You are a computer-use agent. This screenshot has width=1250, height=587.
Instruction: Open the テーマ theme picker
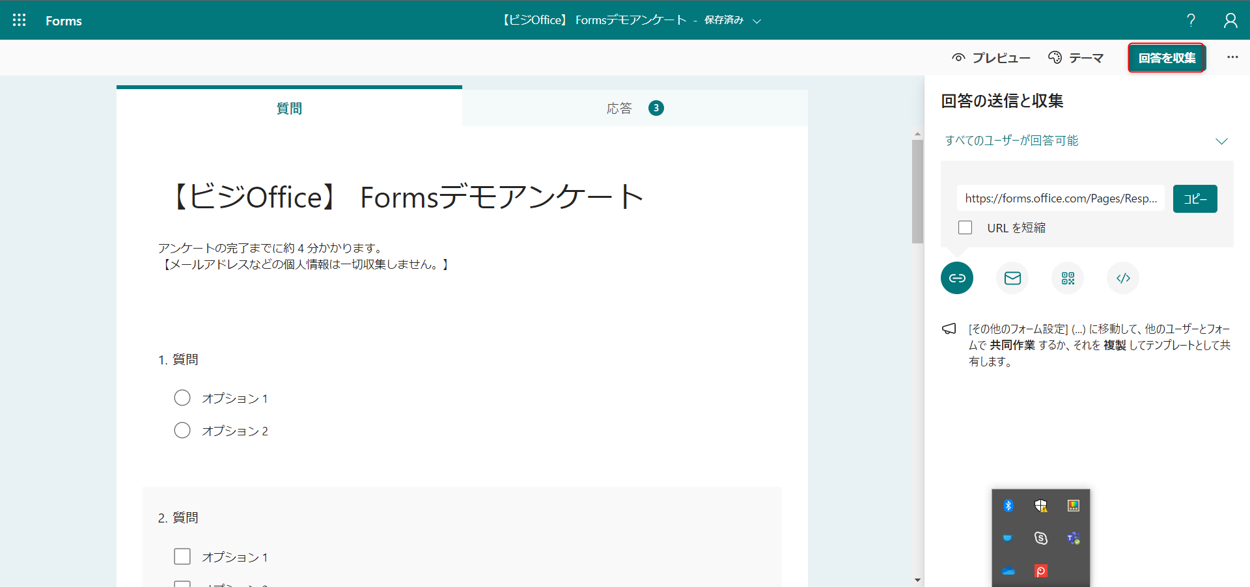1076,58
